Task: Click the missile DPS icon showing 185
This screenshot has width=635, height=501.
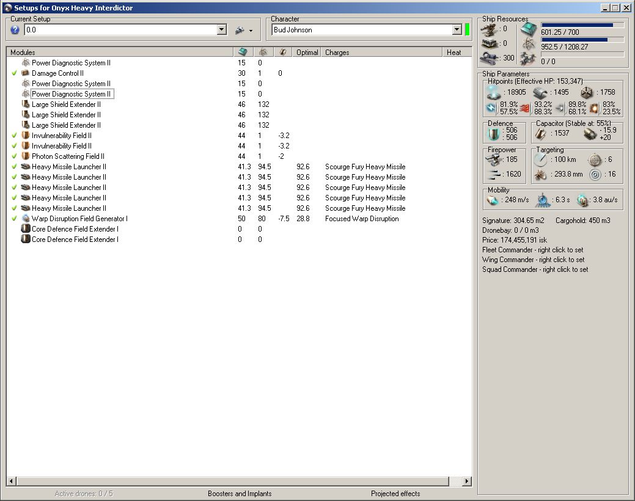Action: tap(494, 159)
